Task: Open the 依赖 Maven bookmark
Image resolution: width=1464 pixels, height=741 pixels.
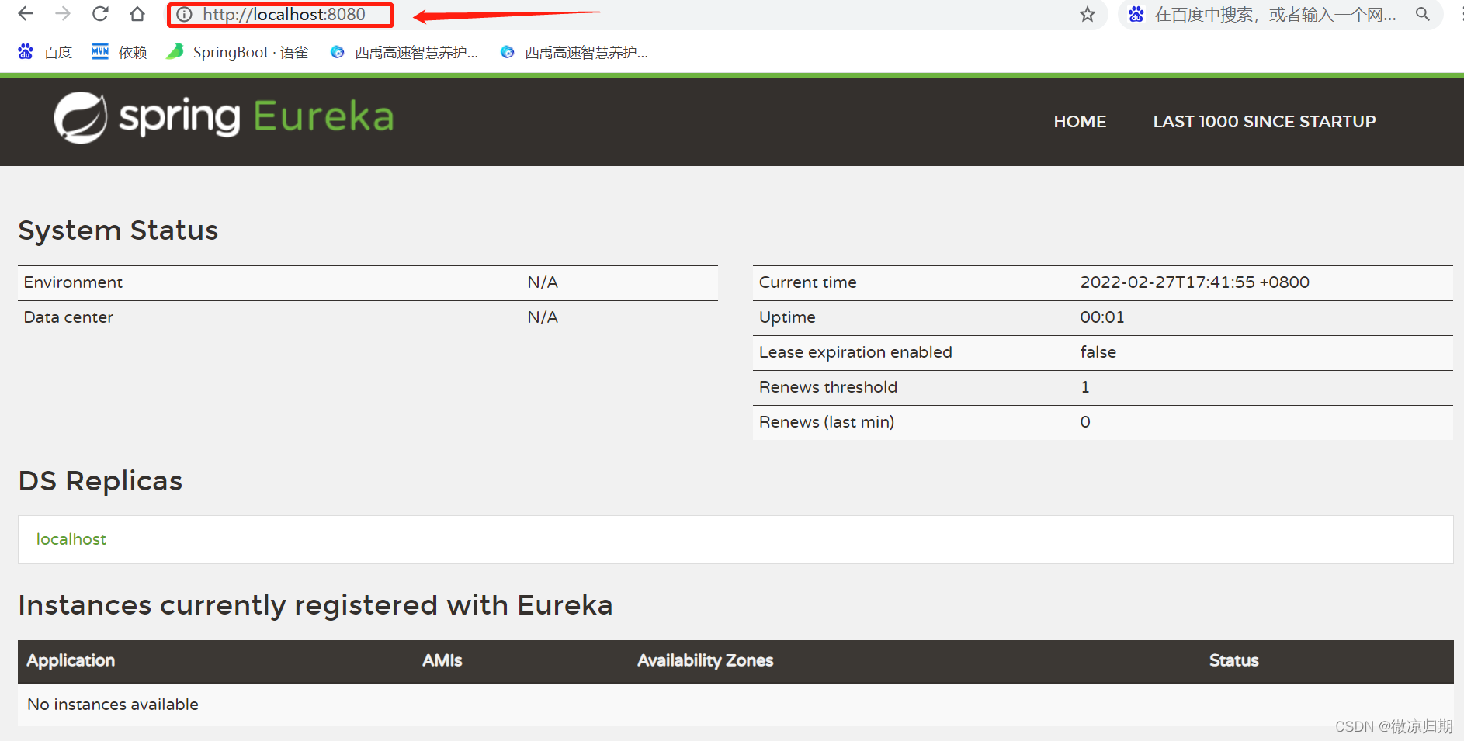Action: tap(120, 52)
